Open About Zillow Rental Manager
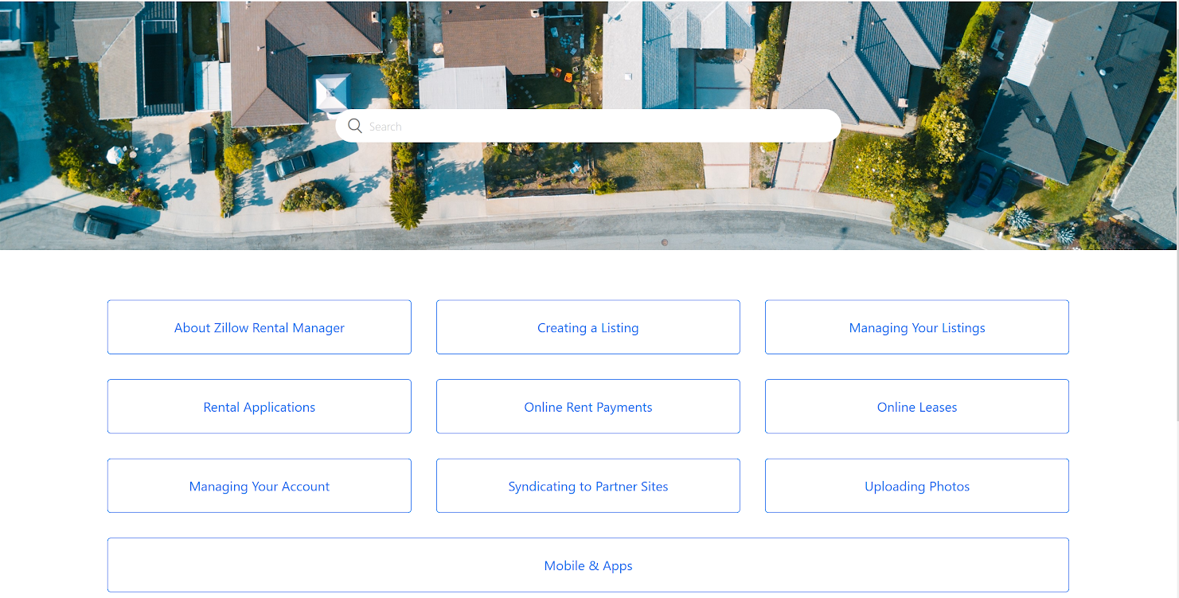Screen dimensions: 1179x598 point(260,327)
